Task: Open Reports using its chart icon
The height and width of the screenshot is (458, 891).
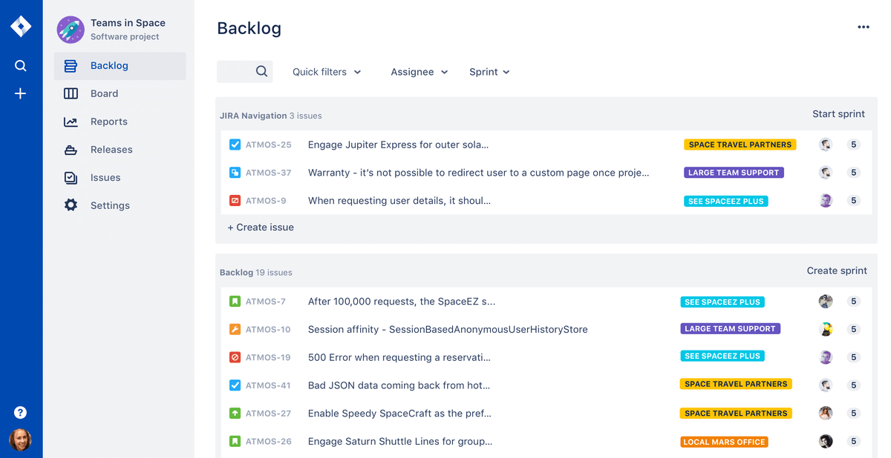Action: pos(71,121)
